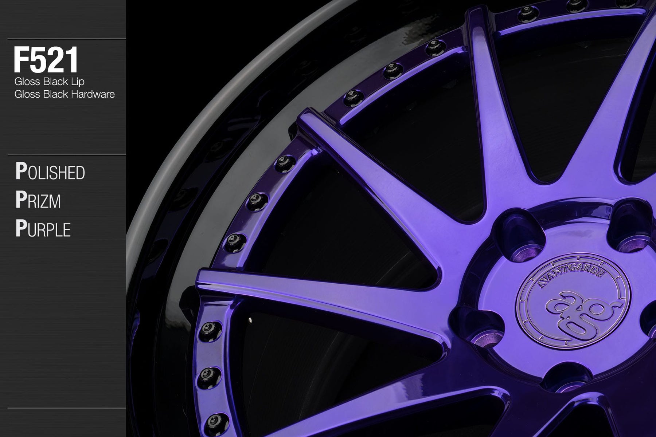Click the divider line above Polished text

[x=66, y=155]
